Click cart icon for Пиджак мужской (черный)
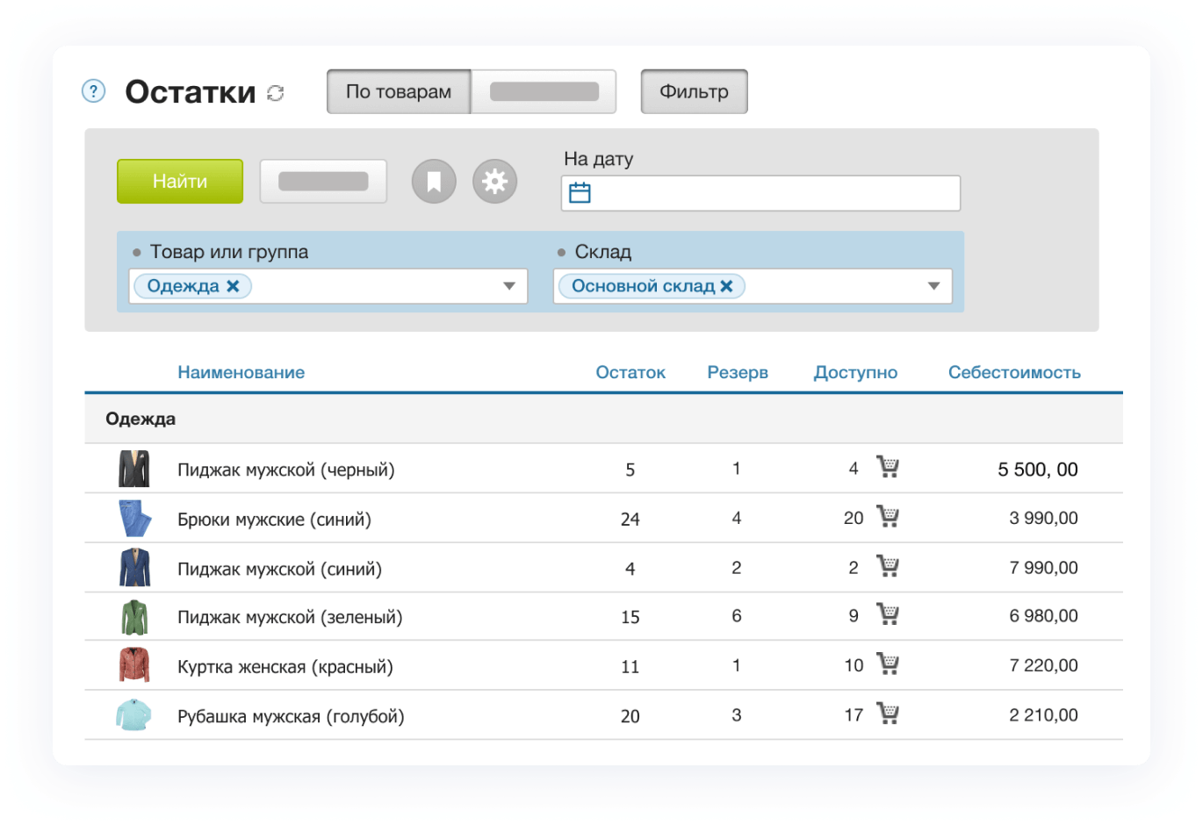The width and height of the screenshot is (1203, 825). (888, 467)
